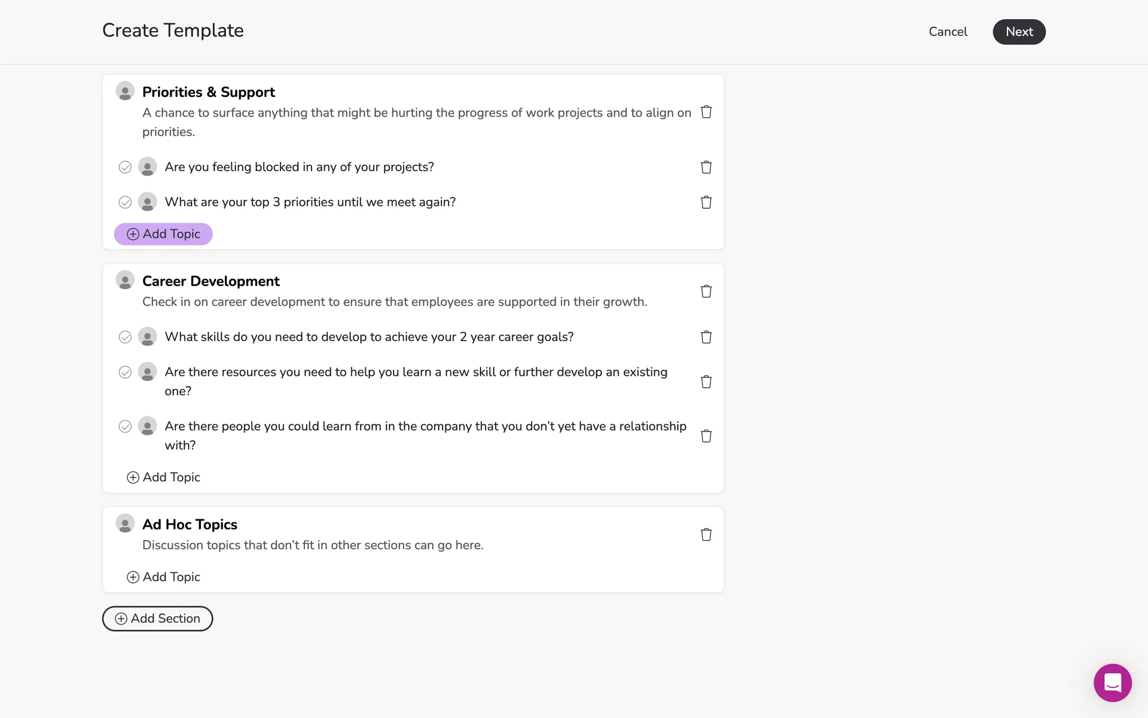This screenshot has width=1148, height=718.
Task: Delete the 'feeling blocked' topic
Action: [x=706, y=167]
